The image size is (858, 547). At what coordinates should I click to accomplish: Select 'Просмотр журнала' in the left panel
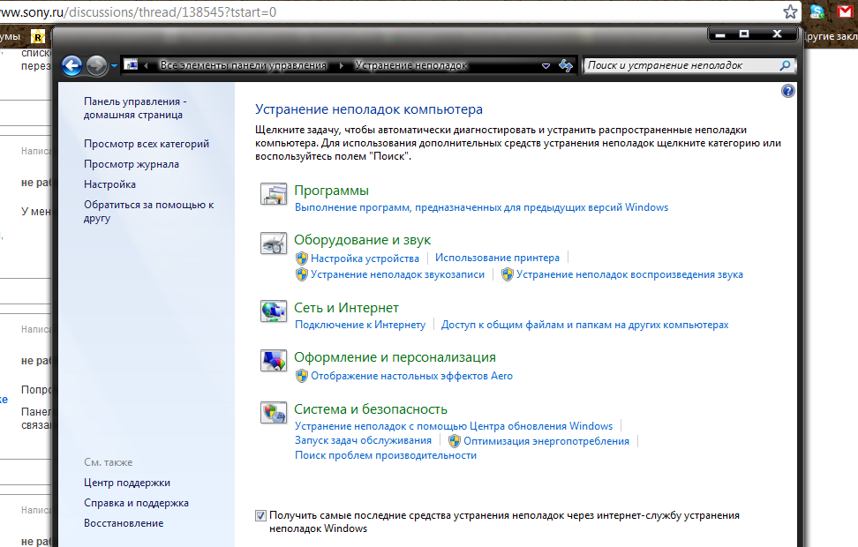point(132,164)
